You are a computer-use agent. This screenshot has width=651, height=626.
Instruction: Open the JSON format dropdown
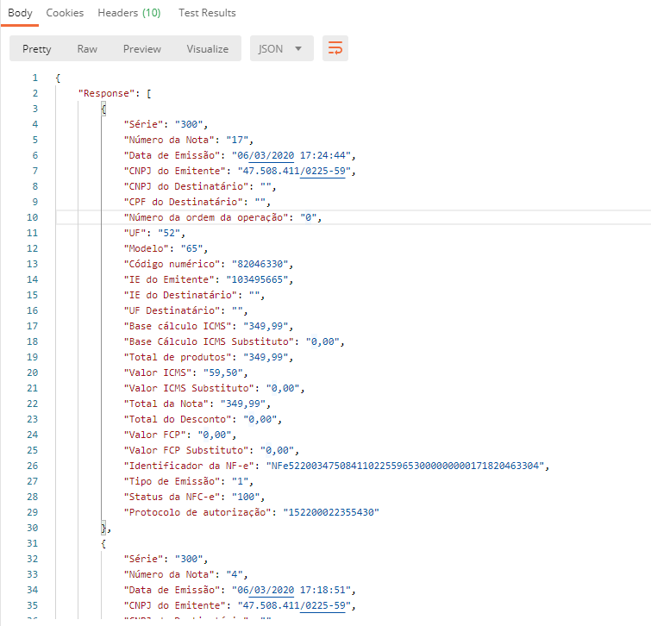click(281, 49)
